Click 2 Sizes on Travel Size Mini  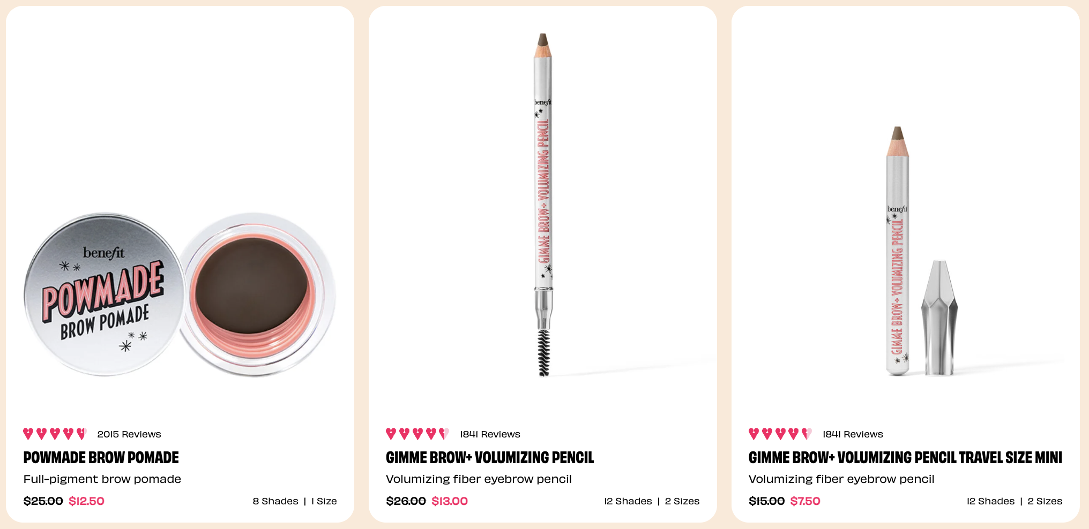point(1045,501)
